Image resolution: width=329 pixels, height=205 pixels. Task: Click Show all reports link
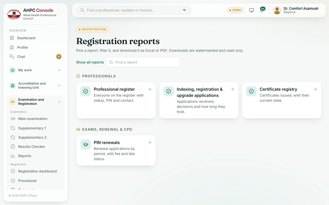[x=90, y=62]
